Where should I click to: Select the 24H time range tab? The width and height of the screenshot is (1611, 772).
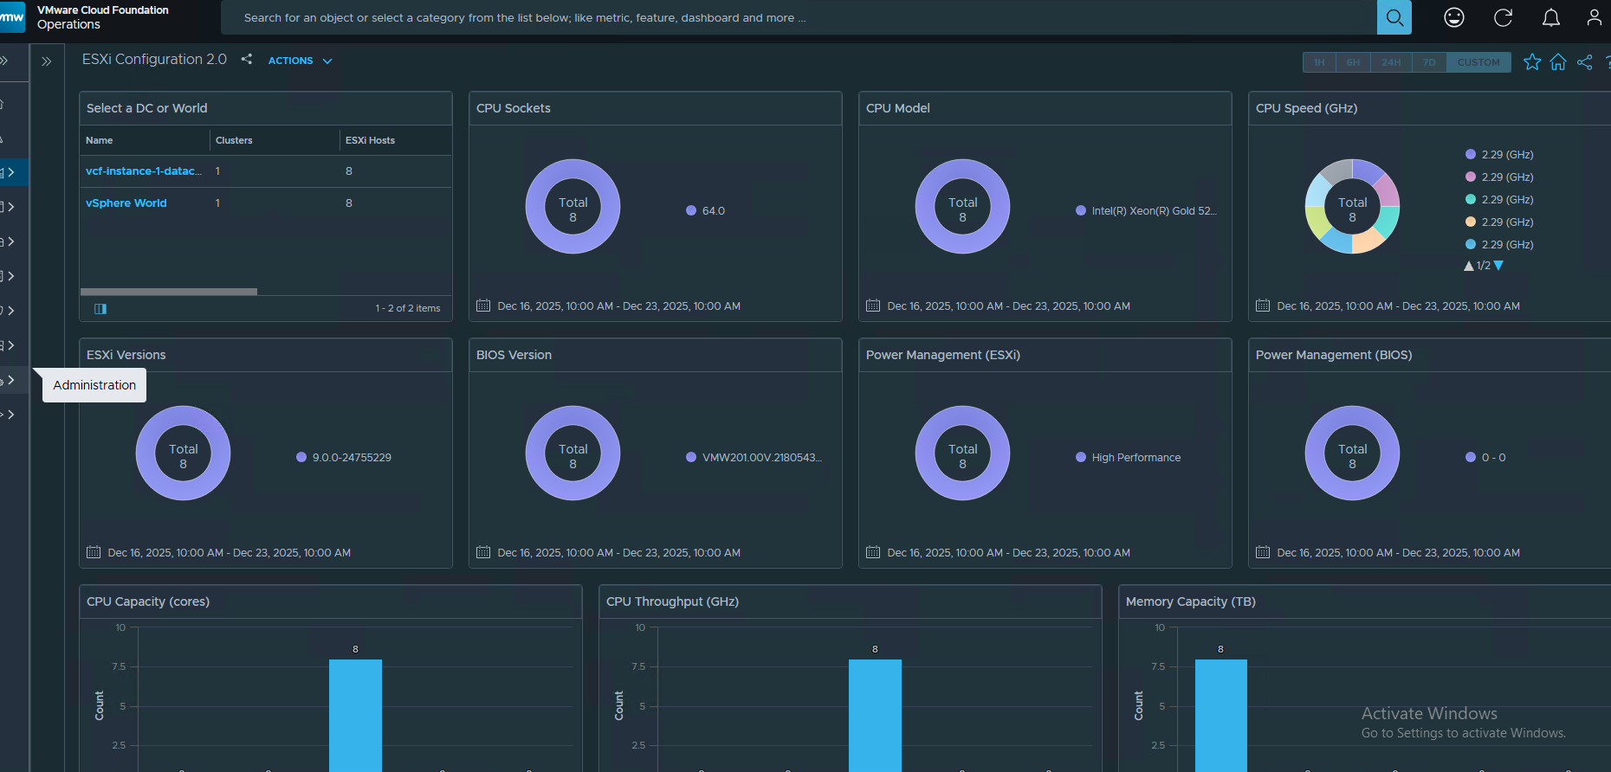(x=1391, y=62)
